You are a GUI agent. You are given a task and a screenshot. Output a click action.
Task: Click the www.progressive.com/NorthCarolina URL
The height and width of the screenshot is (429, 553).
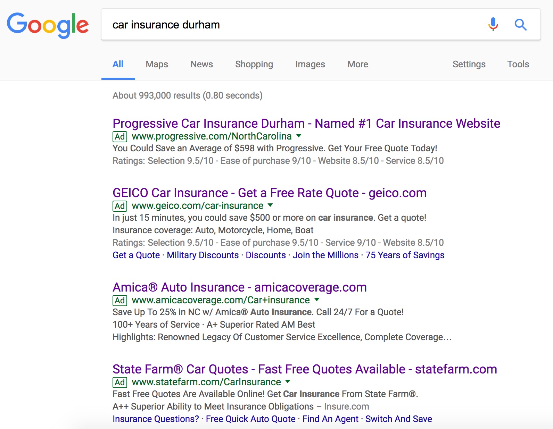tap(212, 136)
